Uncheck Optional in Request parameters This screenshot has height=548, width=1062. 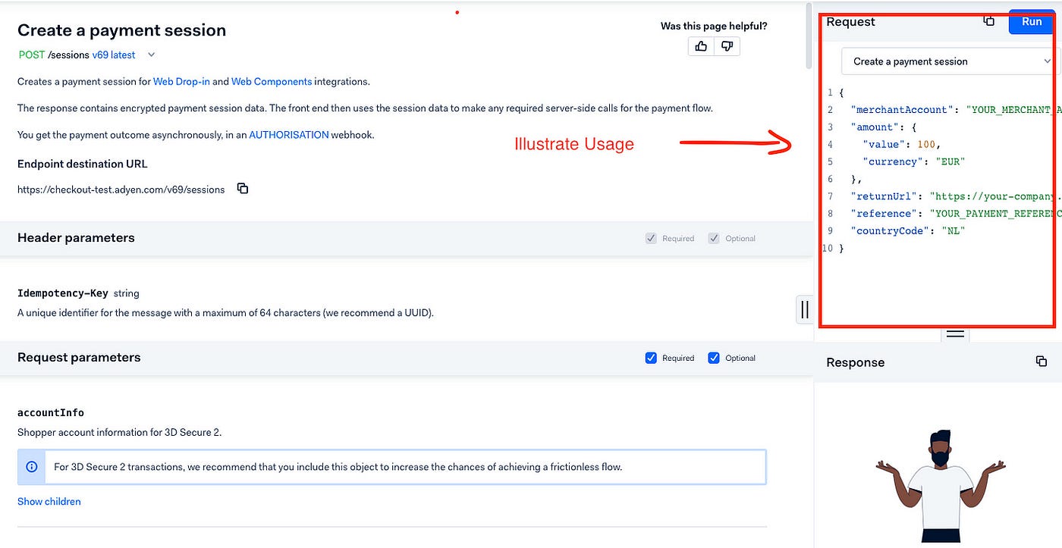tap(714, 358)
